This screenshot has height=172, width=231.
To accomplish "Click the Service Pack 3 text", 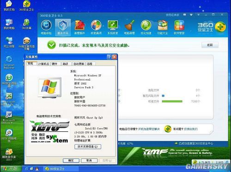I will [x=84, y=87].
